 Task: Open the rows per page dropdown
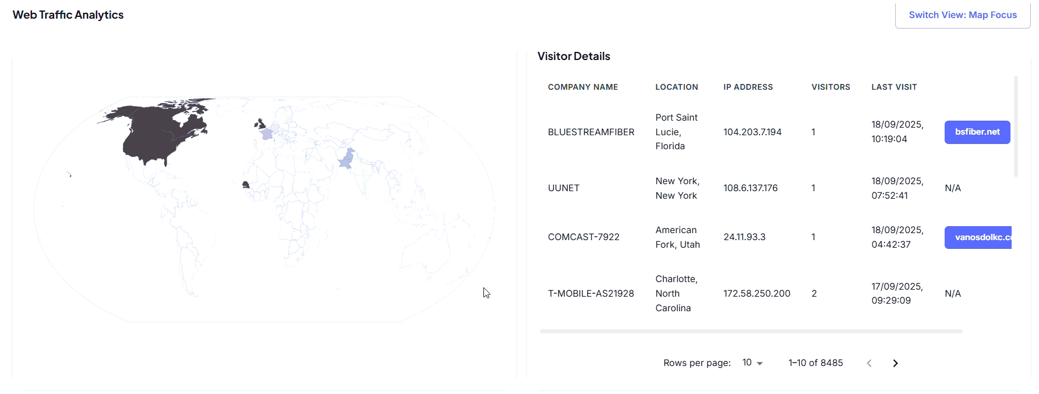point(752,363)
